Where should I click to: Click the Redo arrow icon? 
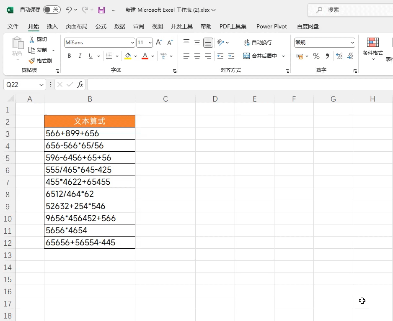85,10
